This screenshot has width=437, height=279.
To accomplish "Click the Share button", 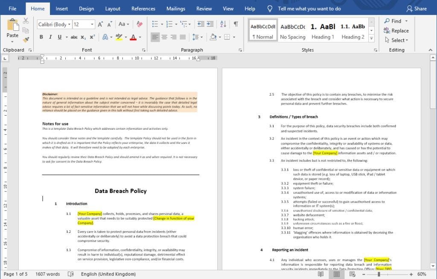I will [417, 8].
